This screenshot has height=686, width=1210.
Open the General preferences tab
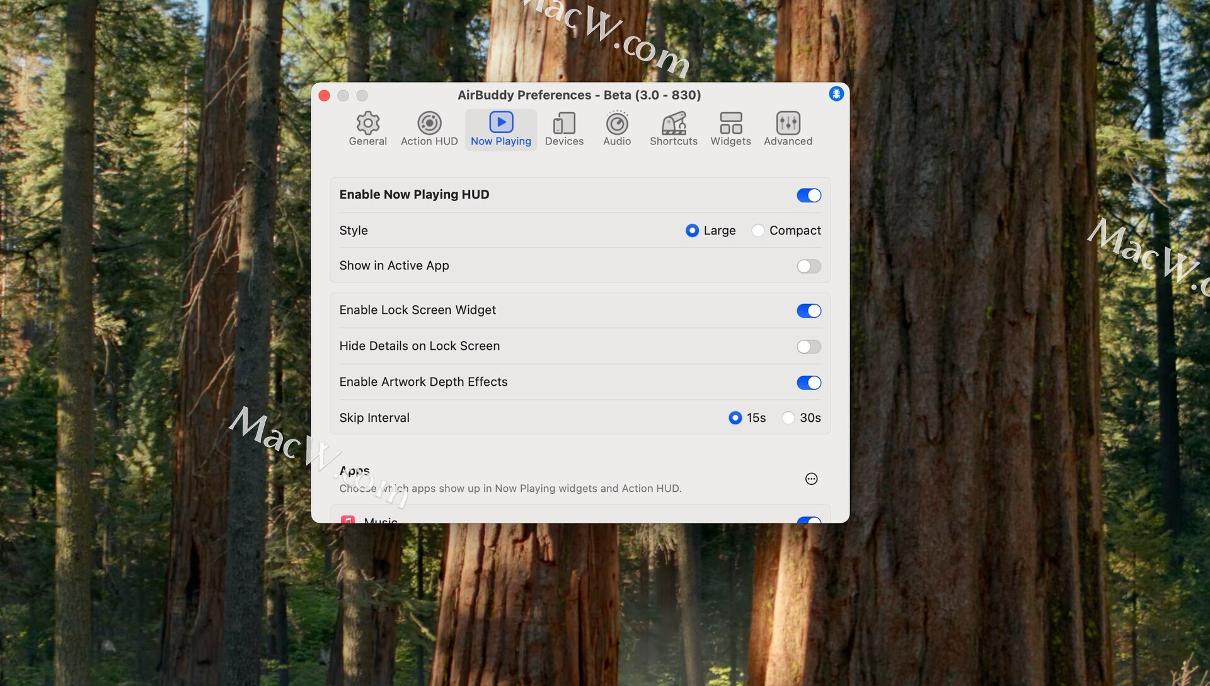[x=367, y=130]
